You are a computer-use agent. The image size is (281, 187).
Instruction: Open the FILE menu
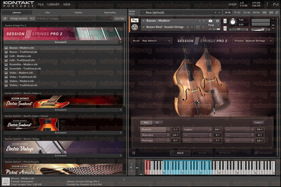click(41, 4)
